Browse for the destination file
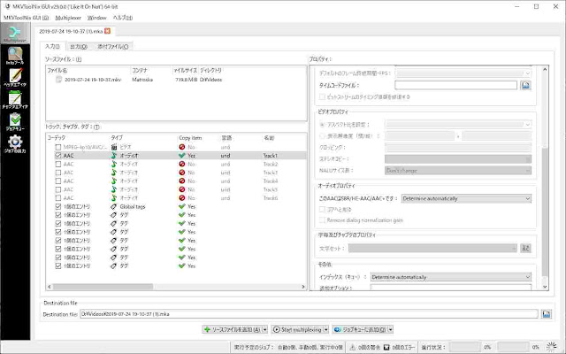 (x=547, y=314)
